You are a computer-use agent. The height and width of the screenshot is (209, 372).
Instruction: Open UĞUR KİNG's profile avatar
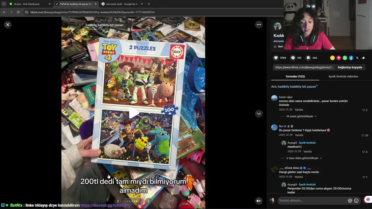[274, 169]
